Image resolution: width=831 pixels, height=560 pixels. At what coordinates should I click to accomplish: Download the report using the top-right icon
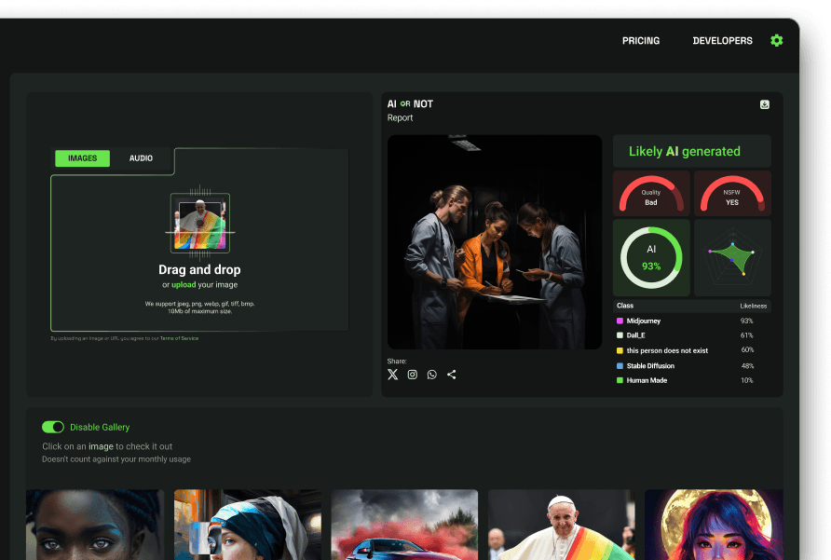(x=764, y=104)
